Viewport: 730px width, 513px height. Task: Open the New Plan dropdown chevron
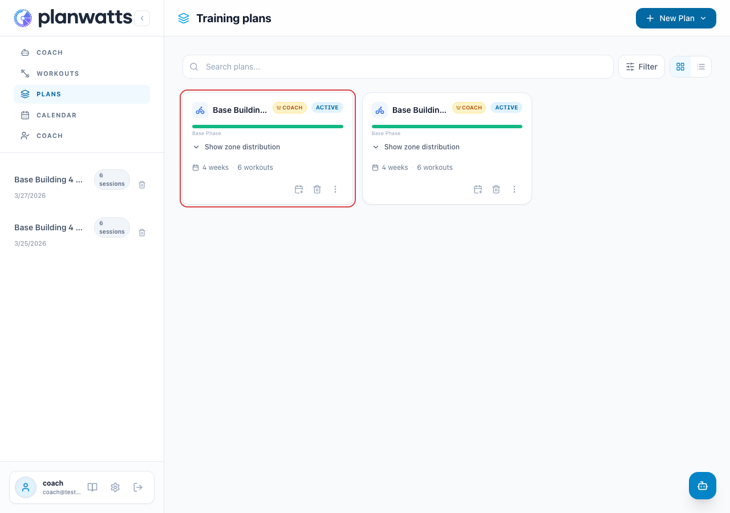point(703,18)
